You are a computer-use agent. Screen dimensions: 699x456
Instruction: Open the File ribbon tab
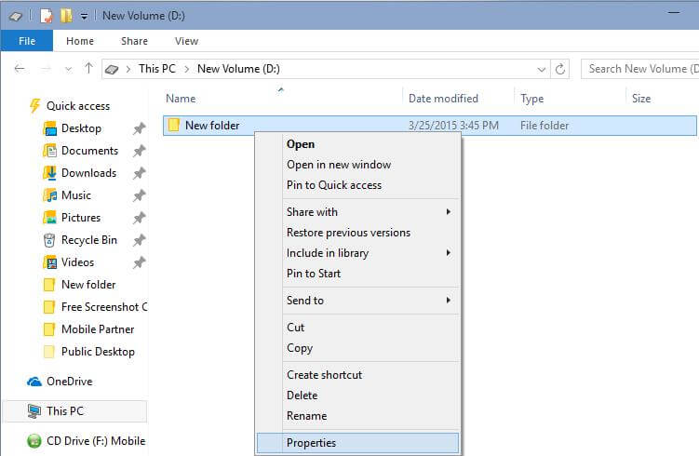coord(27,41)
